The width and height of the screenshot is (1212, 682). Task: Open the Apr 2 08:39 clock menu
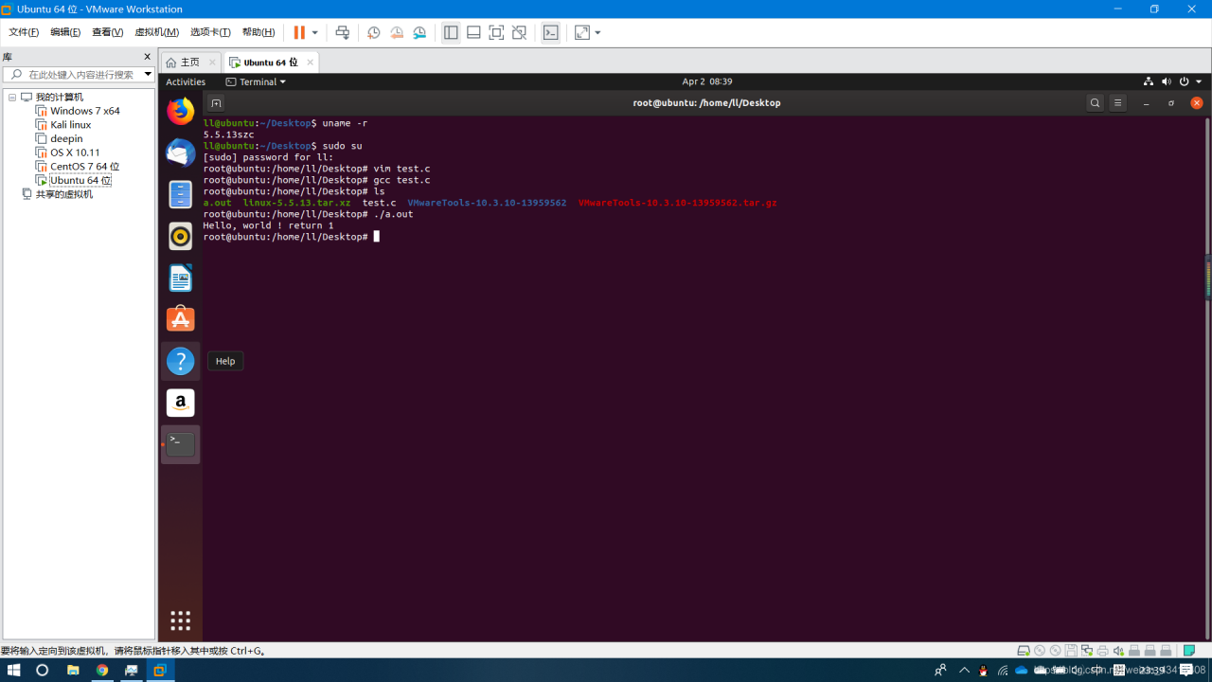pos(706,81)
